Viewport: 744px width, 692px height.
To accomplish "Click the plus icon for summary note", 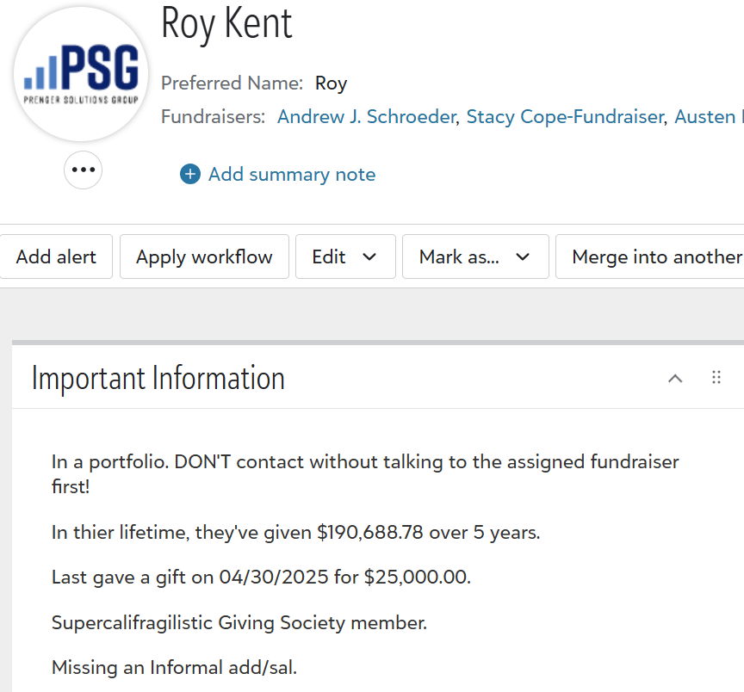I will (189, 175).
